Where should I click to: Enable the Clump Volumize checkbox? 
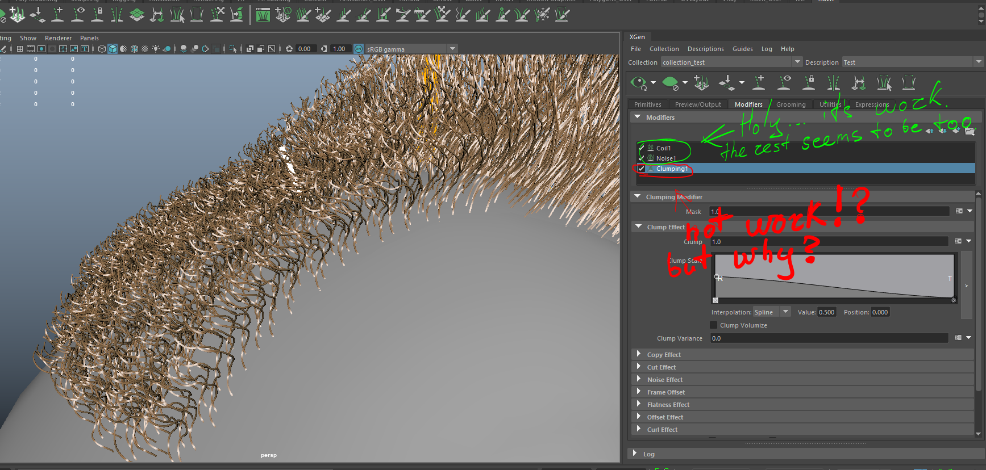714,325
